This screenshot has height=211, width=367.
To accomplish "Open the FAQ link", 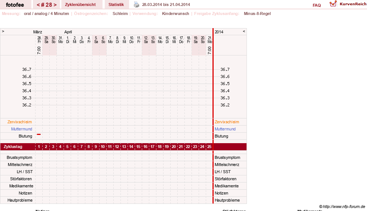I will coord(316,5).
